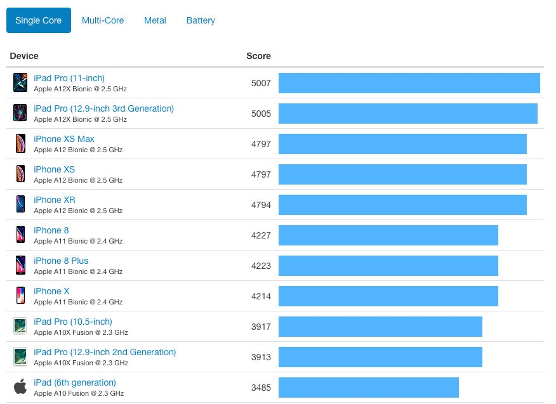Click the score value 5005

(x=261, y=114)
